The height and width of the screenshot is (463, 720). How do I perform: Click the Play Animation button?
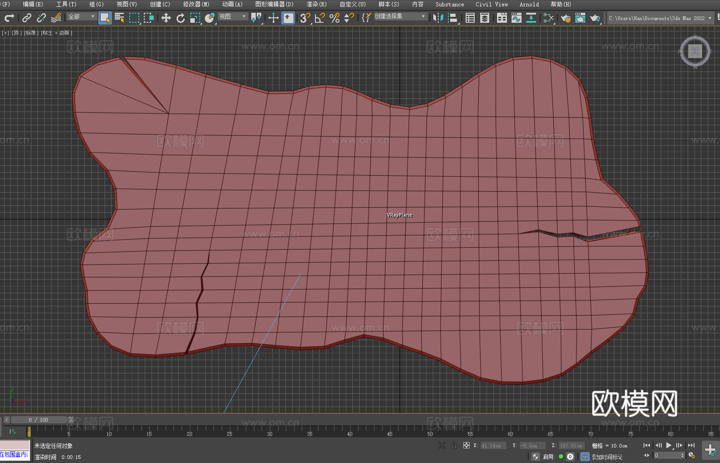(669, 445)
